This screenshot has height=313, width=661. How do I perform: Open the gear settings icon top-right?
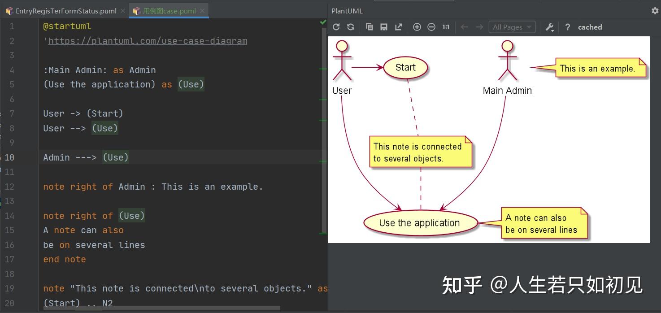(655, 11)
